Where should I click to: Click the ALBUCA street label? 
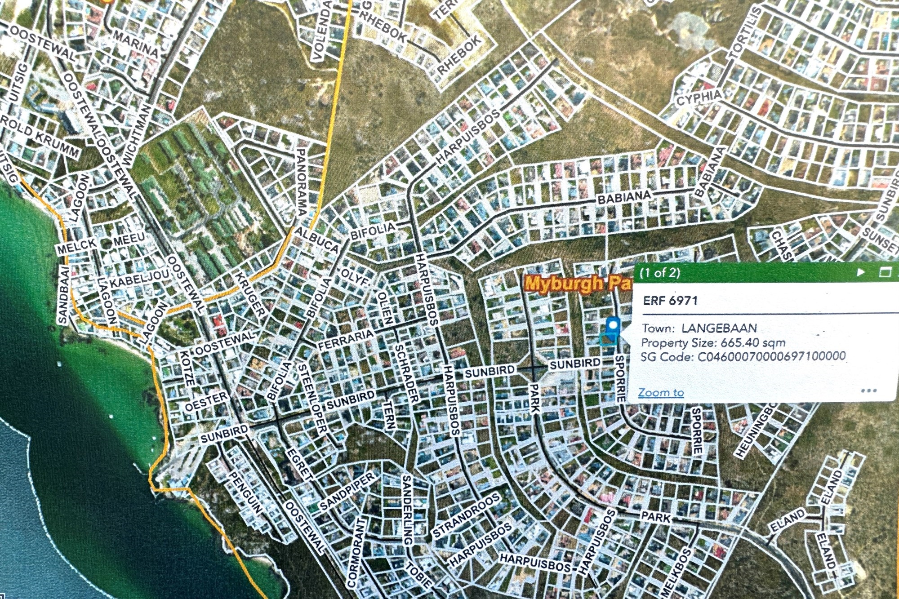(316, 240)
